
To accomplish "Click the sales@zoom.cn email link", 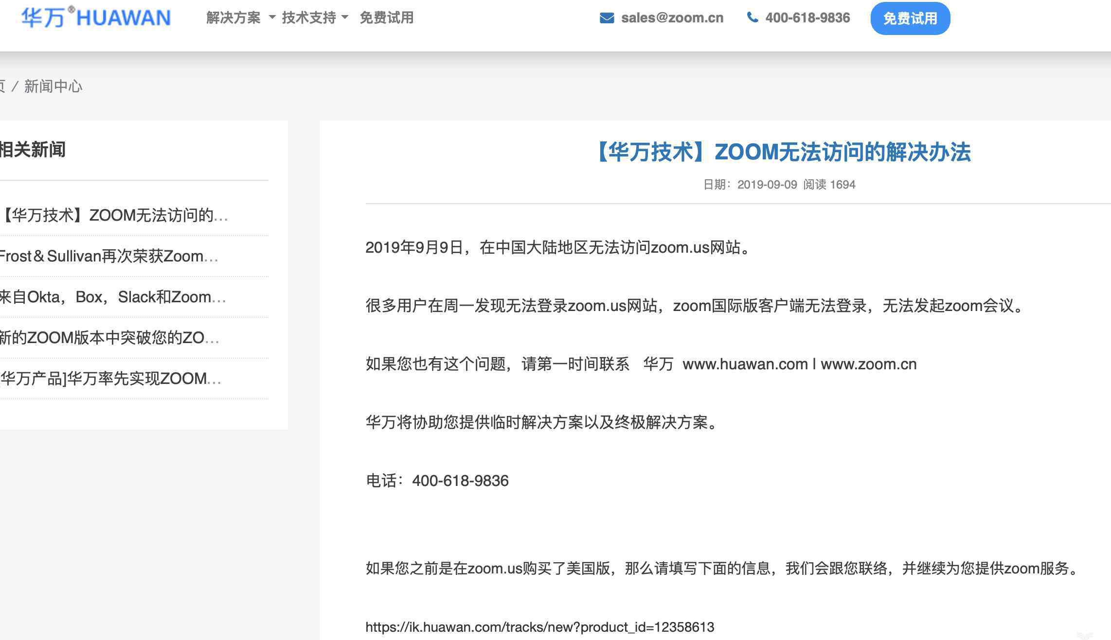I will (672, 18).
